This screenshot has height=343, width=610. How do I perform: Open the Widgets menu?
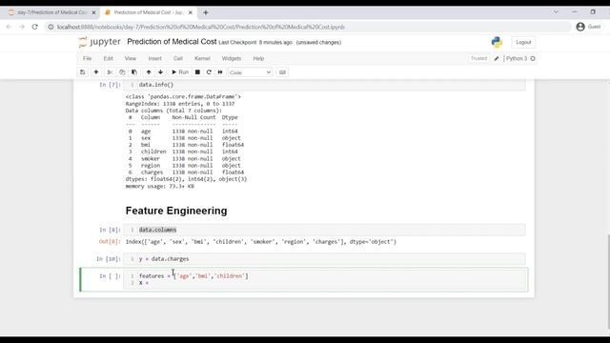coord(232,58)
